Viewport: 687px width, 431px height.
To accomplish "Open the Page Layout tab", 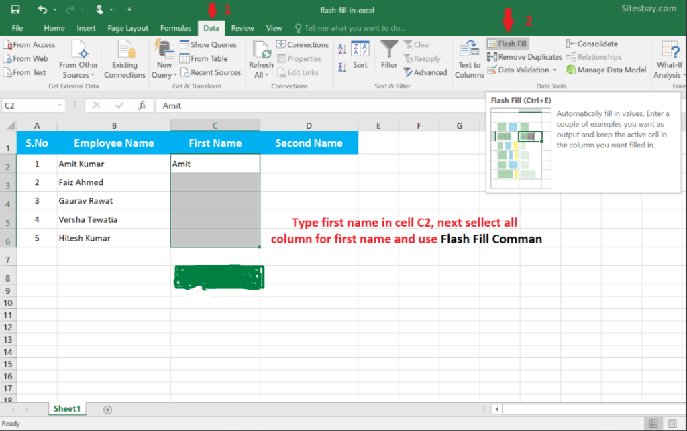I will click(x=128, y=28).
